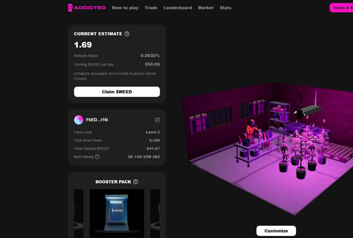The width and height of the screenshot is (353, 238).
Task: Click the Customize button
Action: coord(276,231)
